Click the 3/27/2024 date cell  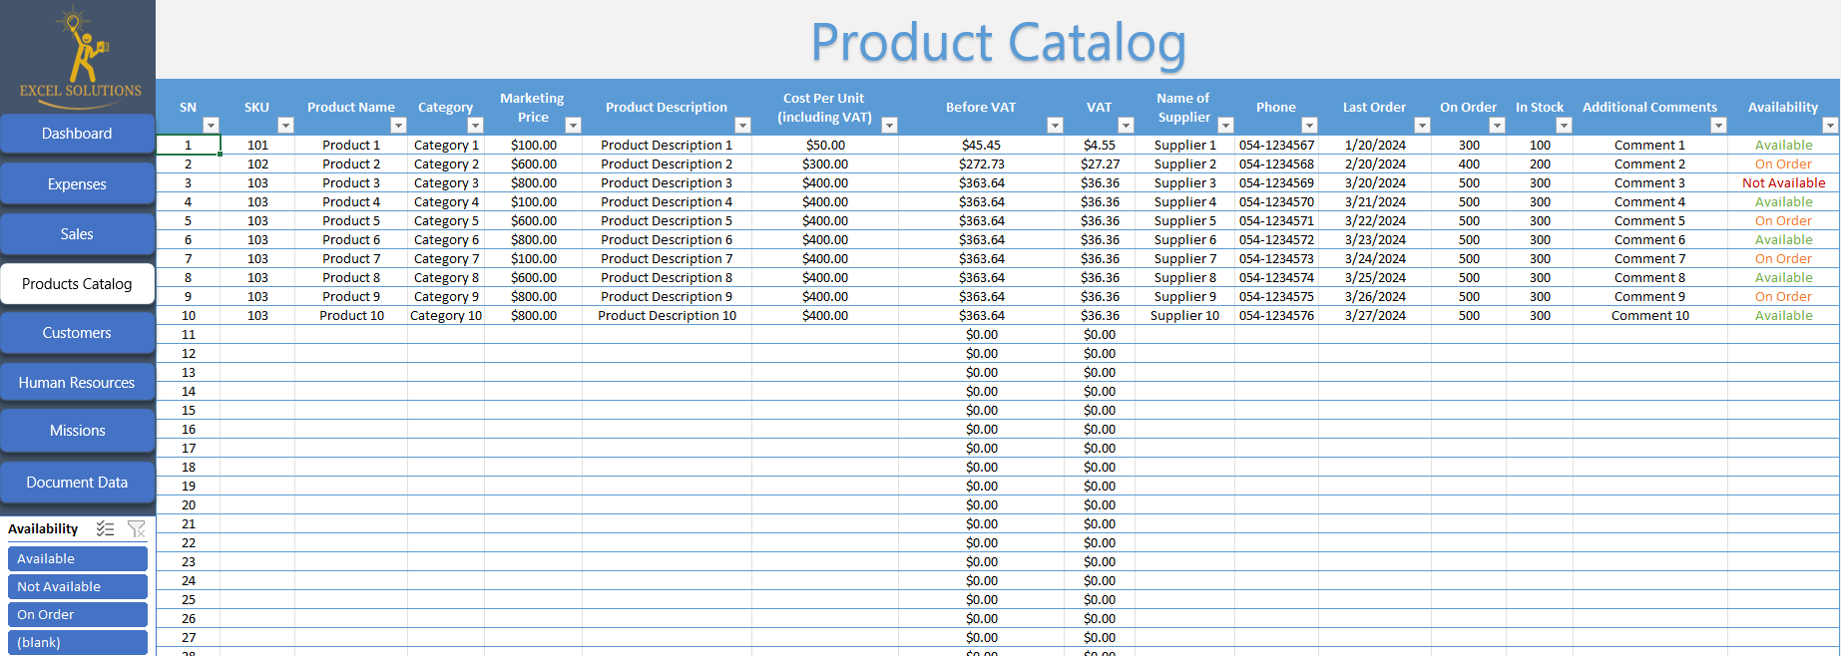(1375, 316)
